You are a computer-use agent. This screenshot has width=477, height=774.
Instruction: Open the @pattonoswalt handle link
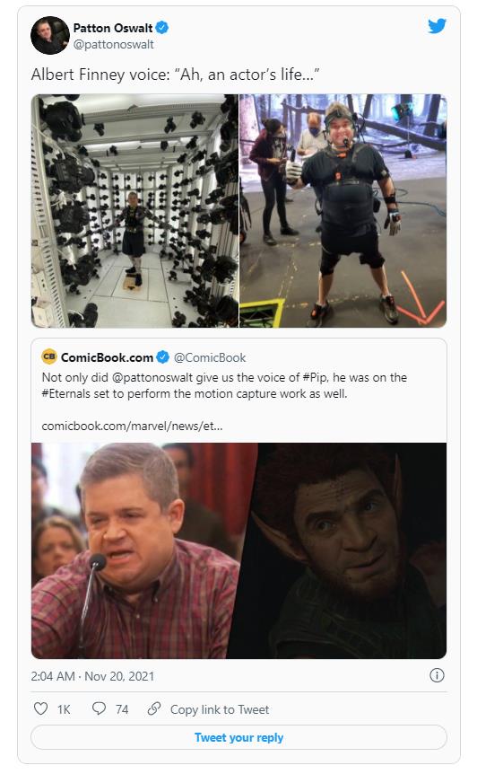click(x=113, y=44)
